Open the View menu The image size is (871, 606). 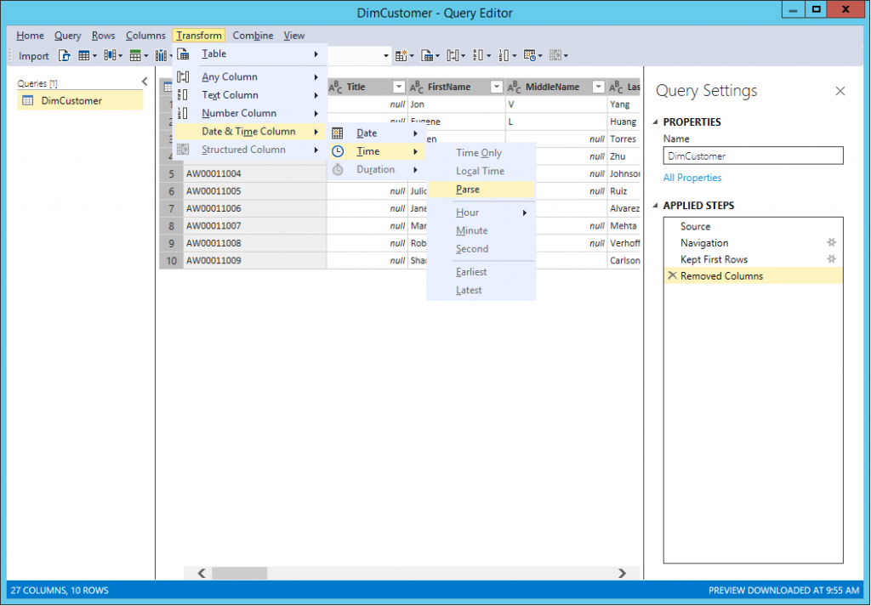pos(293,36)
